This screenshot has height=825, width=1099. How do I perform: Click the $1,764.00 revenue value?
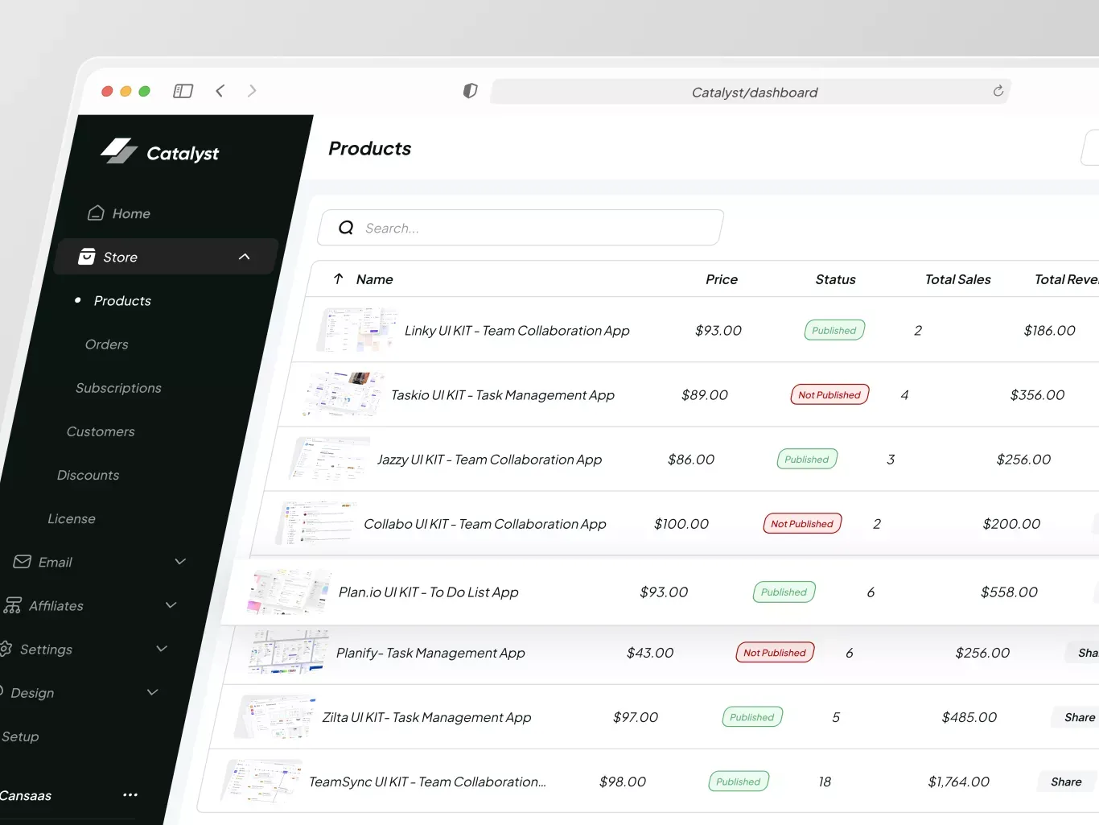959,782
